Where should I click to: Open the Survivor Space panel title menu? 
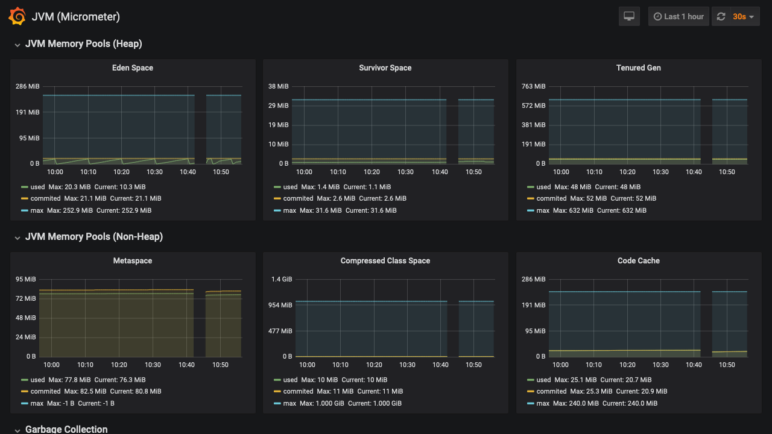[x=385, y=68]
